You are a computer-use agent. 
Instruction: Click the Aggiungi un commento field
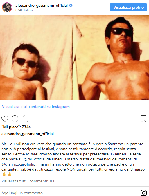(x=70, y=193)
